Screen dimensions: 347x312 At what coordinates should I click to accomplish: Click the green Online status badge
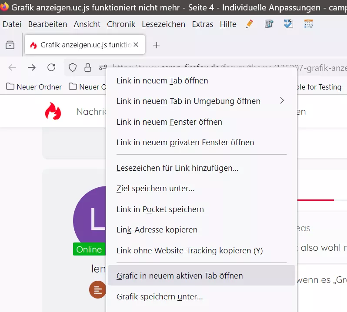pos(89,249)
